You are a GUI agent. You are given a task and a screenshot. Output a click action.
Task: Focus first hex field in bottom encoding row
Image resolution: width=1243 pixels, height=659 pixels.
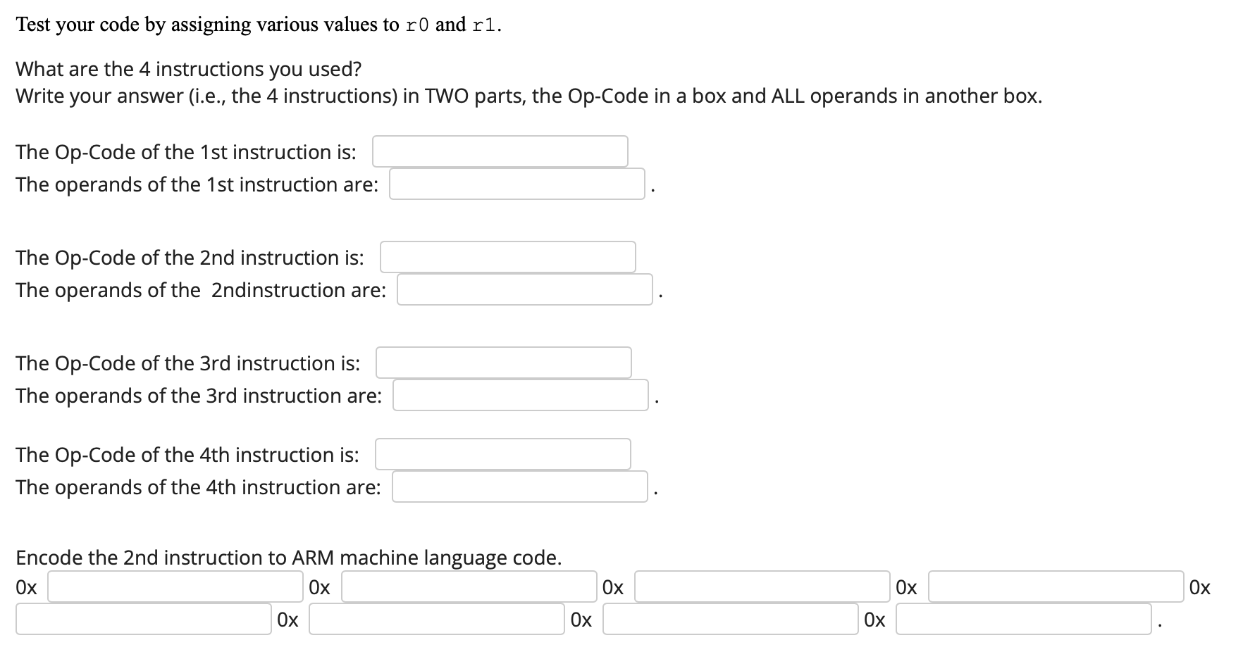143,619
